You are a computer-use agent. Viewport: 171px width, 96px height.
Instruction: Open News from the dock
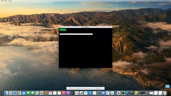[x=77, y=93]
